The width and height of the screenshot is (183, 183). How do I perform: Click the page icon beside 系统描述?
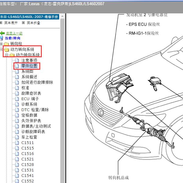point(17,77)
